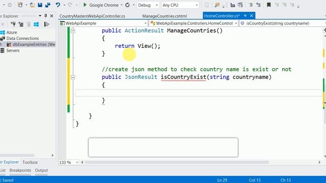
Task: Switch to the Server Explorer bottom tab
Action: click(x=10, y=162)
